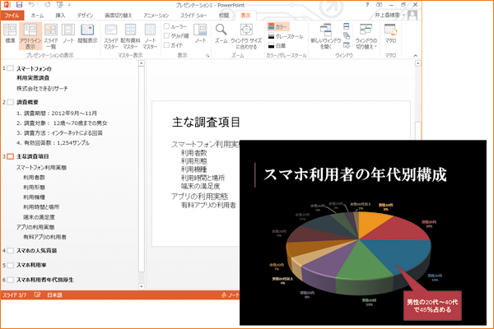Select slide 6 icon in outline pane
Viewport: 494px width, 329px height.
[11, 280]
